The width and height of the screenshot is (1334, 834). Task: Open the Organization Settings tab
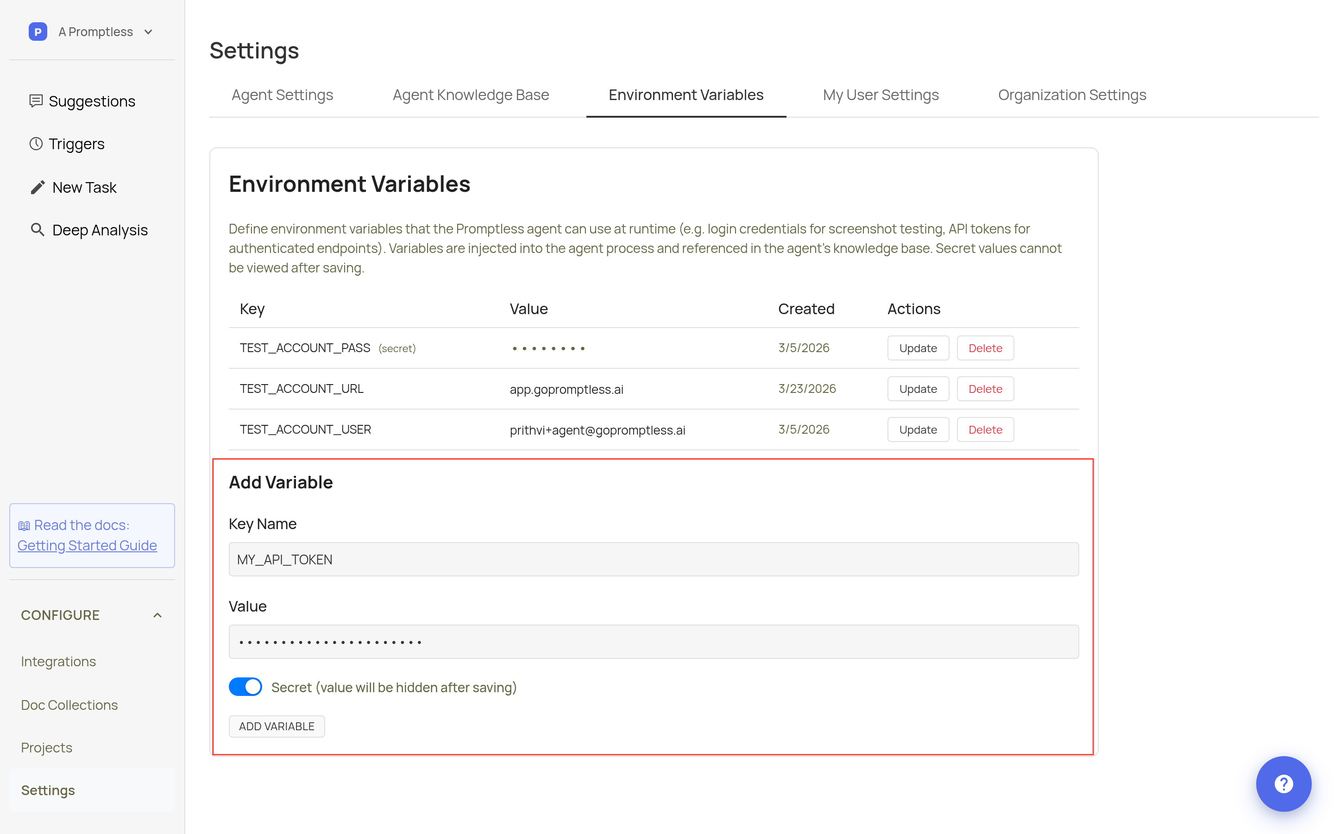click(x=1071, y=95)
